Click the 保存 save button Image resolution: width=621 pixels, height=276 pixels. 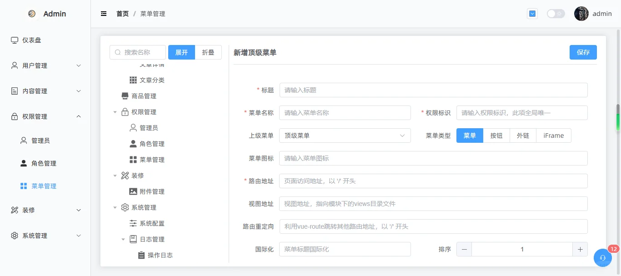[583, 52]
